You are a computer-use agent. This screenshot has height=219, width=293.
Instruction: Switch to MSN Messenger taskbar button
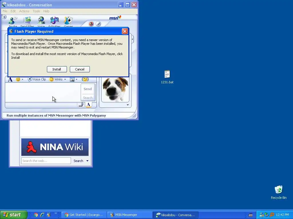click(x=130, y=215)
